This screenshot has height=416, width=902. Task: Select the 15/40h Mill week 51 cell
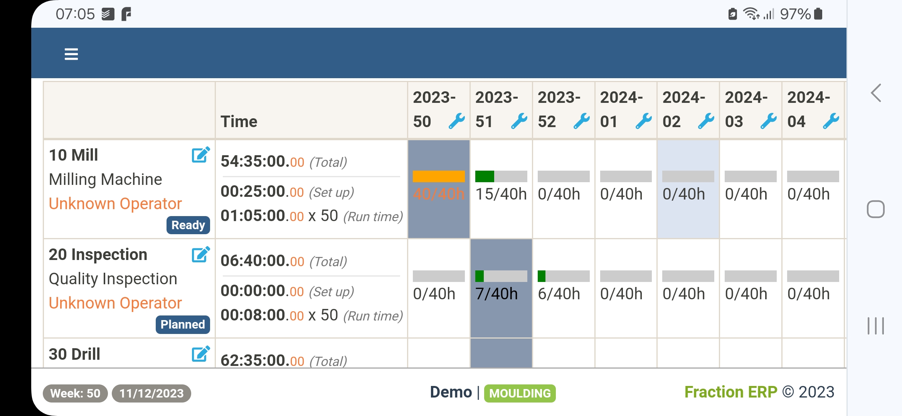pyautogui.click(x=501, y=189)
